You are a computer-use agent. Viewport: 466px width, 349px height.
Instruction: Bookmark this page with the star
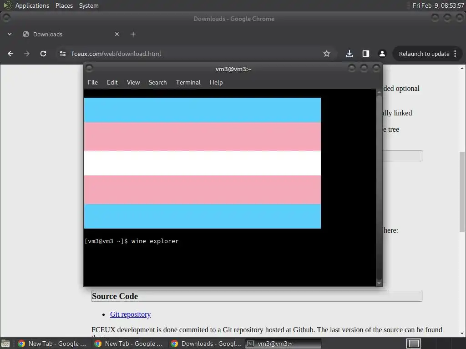[x=327, y=54]
